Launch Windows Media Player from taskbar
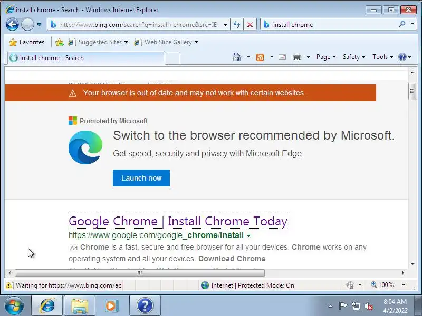The height and width of the screenshot is (316, 422). point(112,305)
